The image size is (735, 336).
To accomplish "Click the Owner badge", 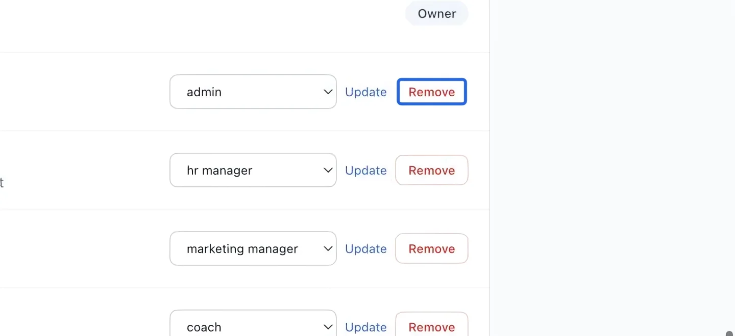I will 437,14.
